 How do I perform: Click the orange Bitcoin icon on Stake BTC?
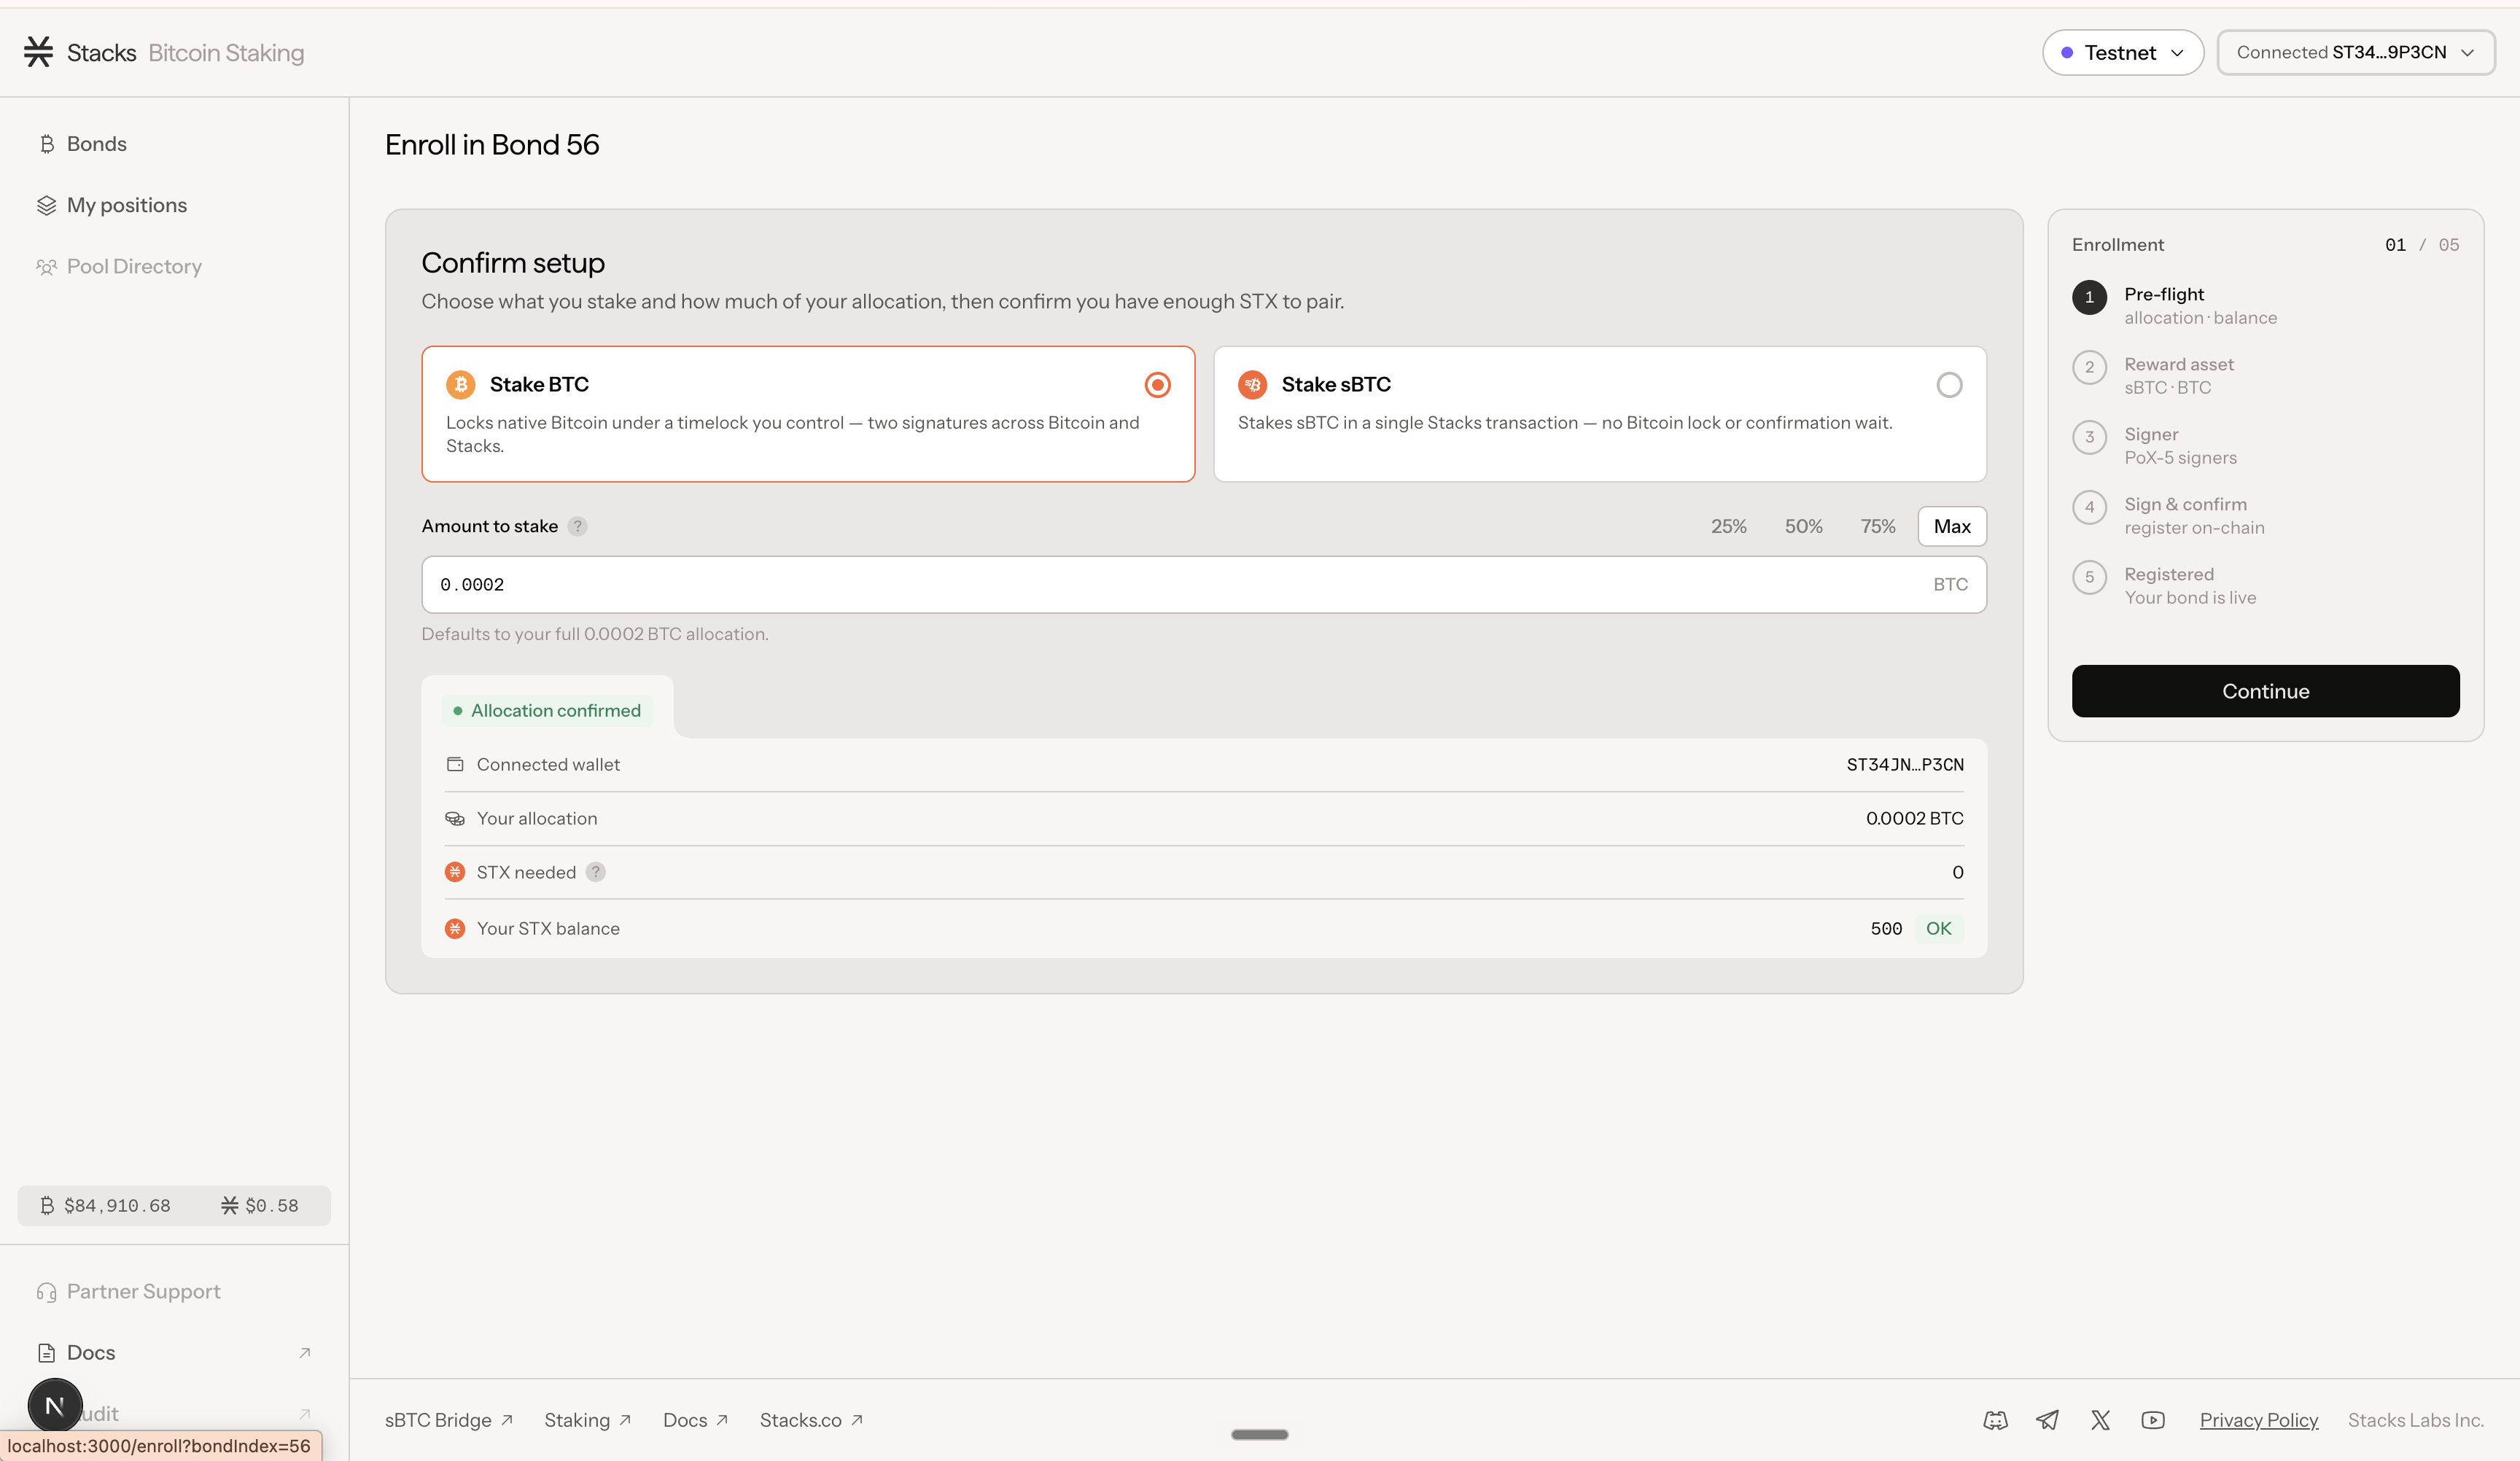(x=460, y=385)
